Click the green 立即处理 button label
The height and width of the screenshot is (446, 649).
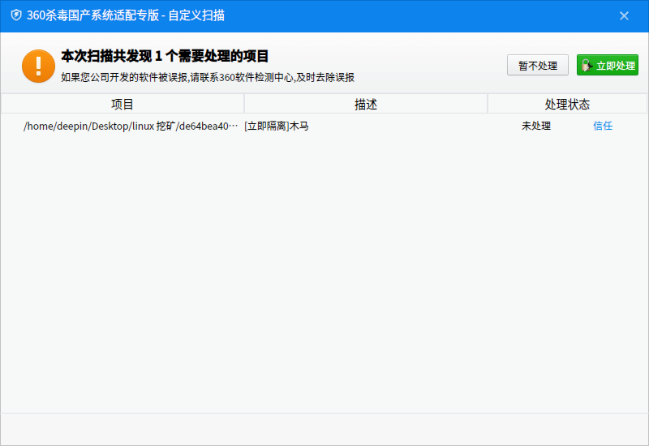[x=616, y=66]
